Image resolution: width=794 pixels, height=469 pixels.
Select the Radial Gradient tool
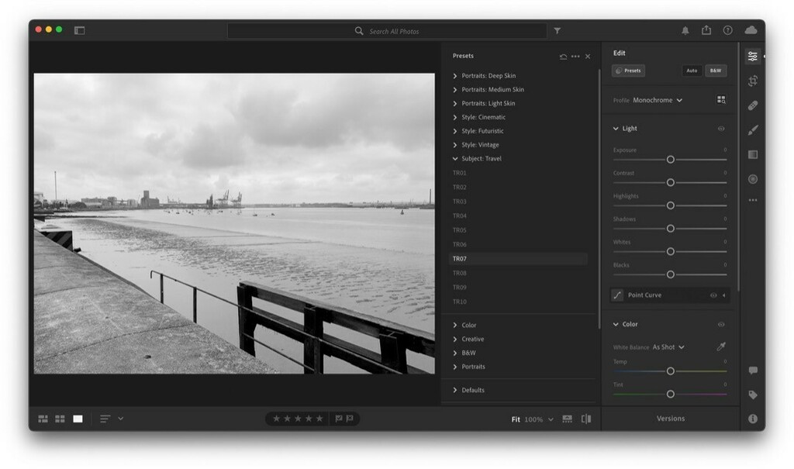[753, 179]
